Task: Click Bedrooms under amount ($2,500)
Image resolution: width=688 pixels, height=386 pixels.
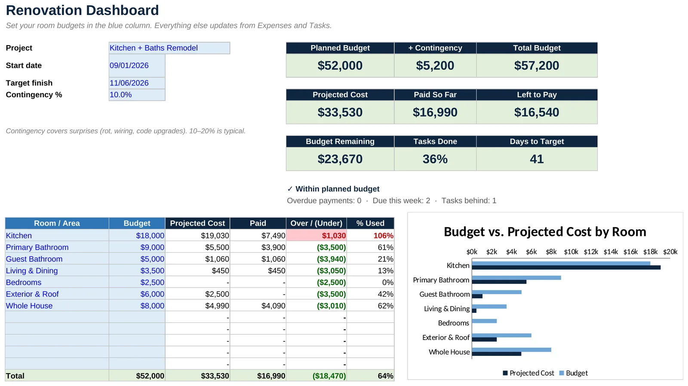Action: click(316, 282)
